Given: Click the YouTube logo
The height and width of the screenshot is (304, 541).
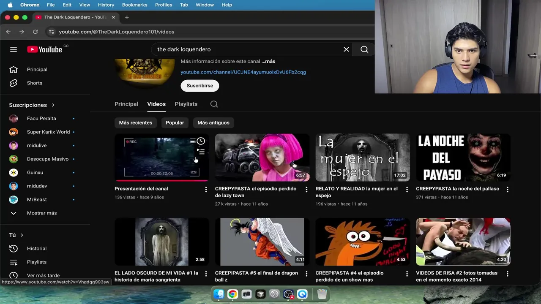Looking at the screenshot, I should click(44, 49).
